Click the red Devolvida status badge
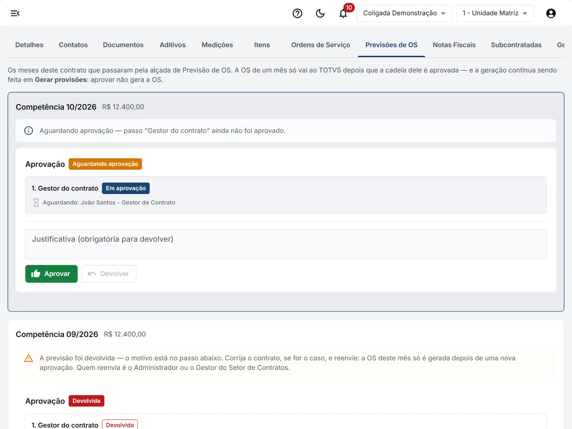This screenshot has width=572, height=429. pos(87,401)
